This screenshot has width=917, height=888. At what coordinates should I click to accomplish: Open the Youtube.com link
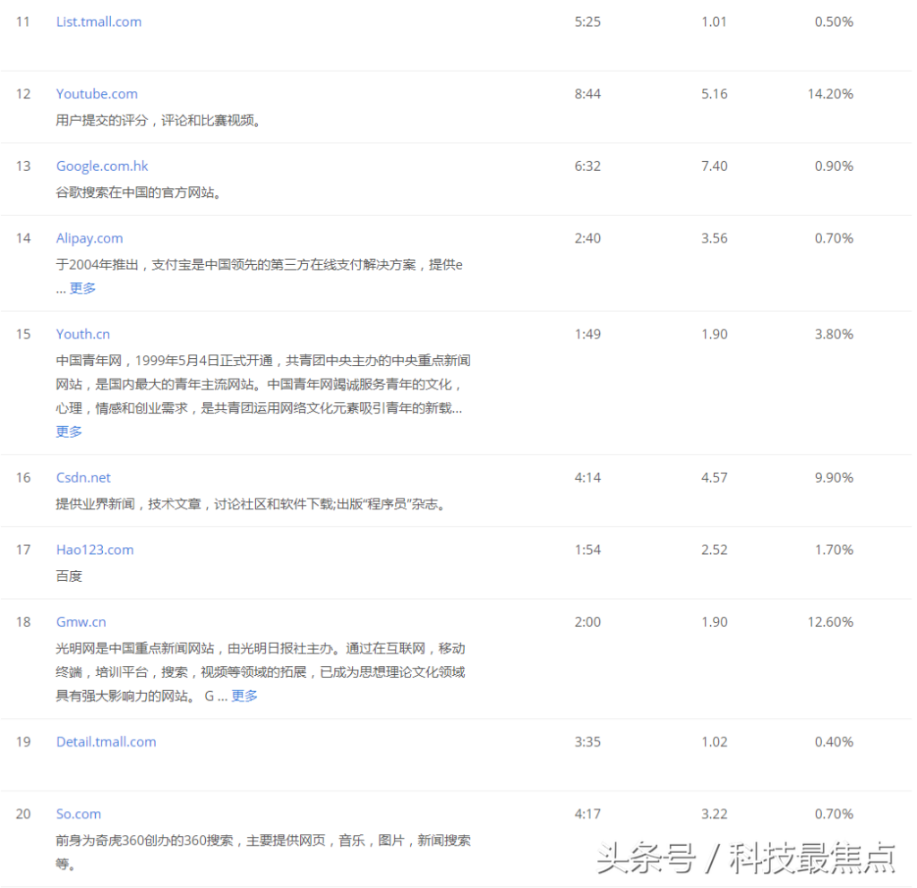[97, 93]
